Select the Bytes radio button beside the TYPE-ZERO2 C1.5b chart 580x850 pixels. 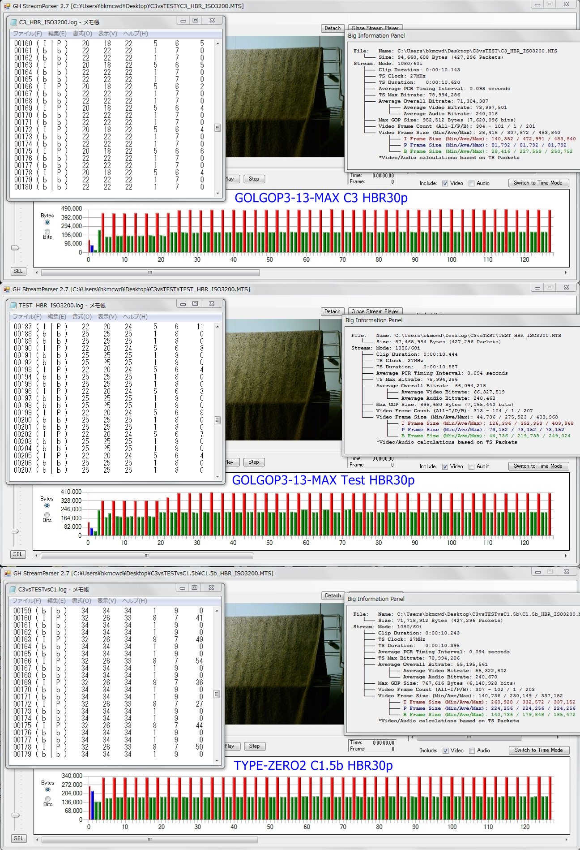[x=47, y=790]
